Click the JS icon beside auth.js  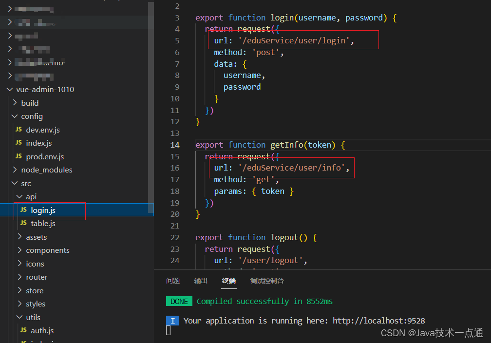coord(23,330)
